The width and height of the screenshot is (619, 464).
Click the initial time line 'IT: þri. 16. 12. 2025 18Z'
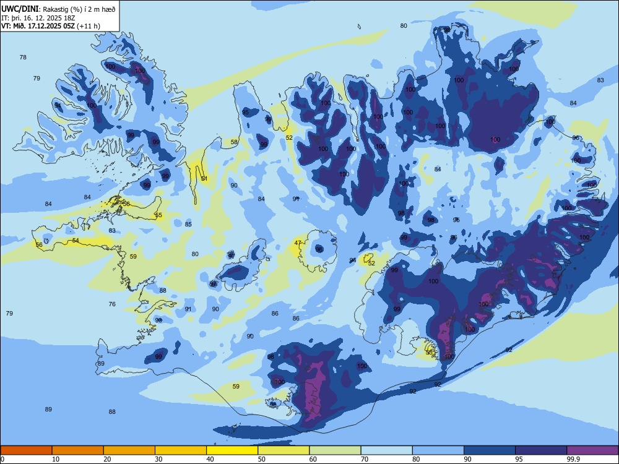pyautogui.click(x=38, y=18)
